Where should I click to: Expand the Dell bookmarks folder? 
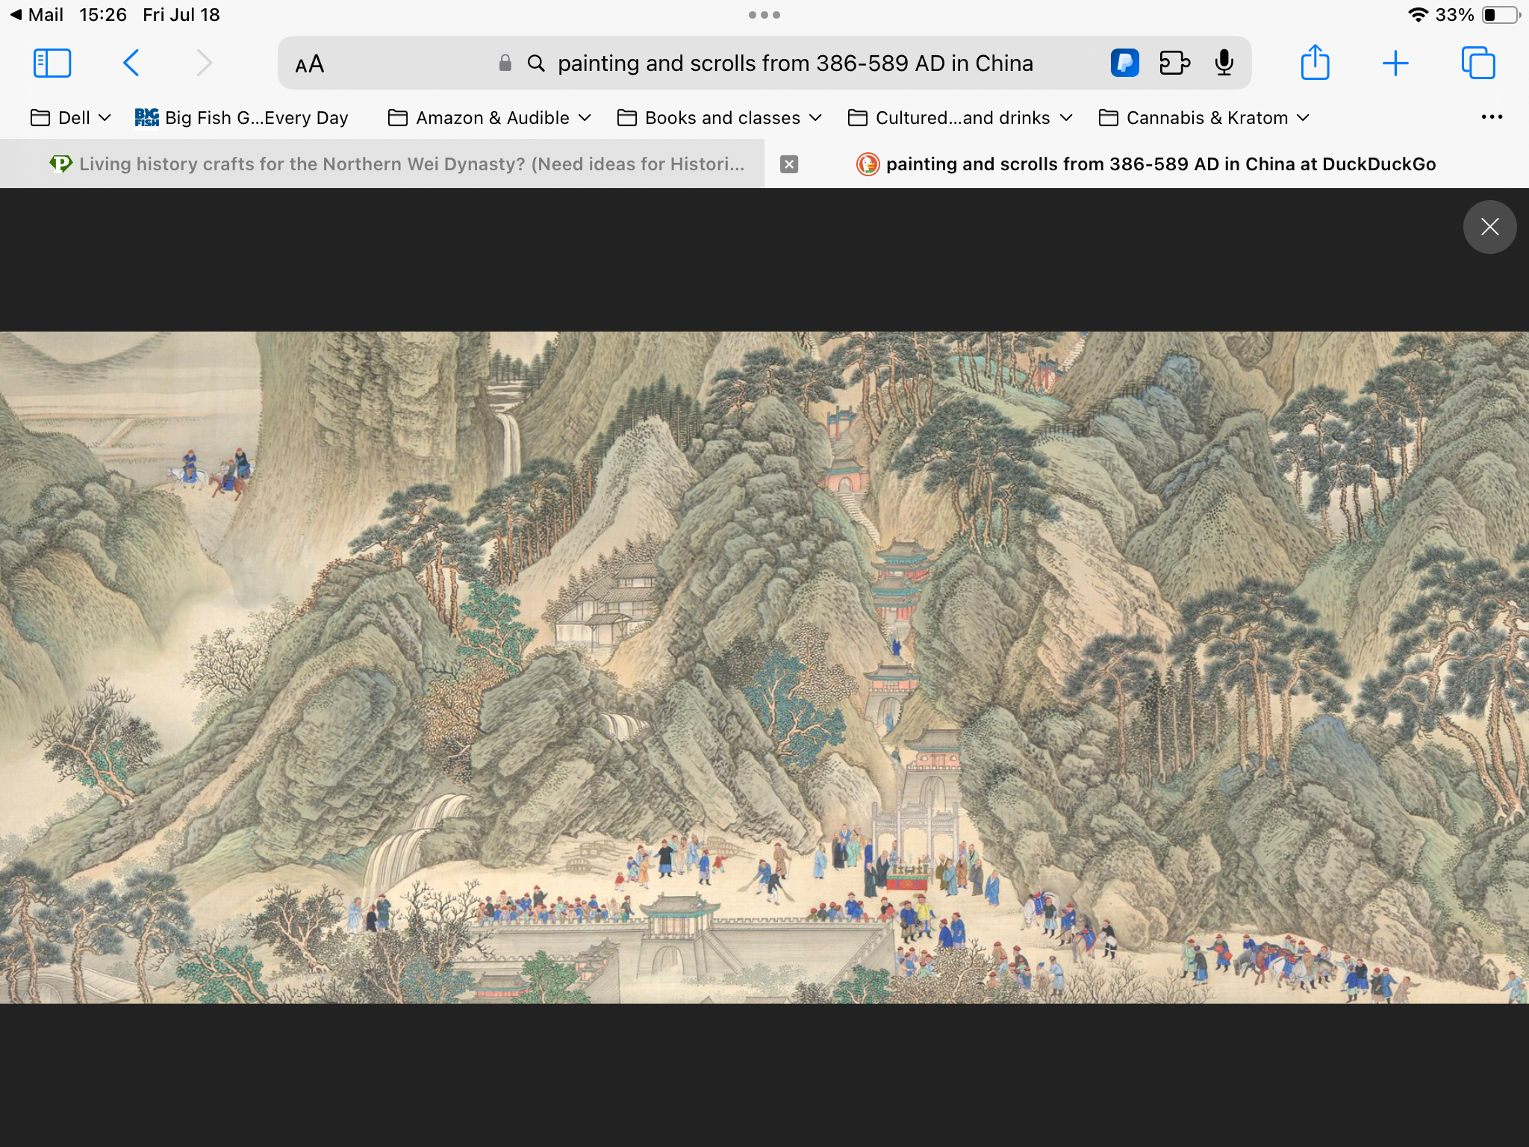(70, 118)
